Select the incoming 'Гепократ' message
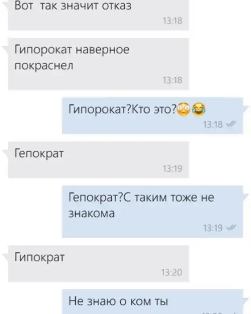The height and width of the screenshot is (314, 251). [x=98, y=160]
